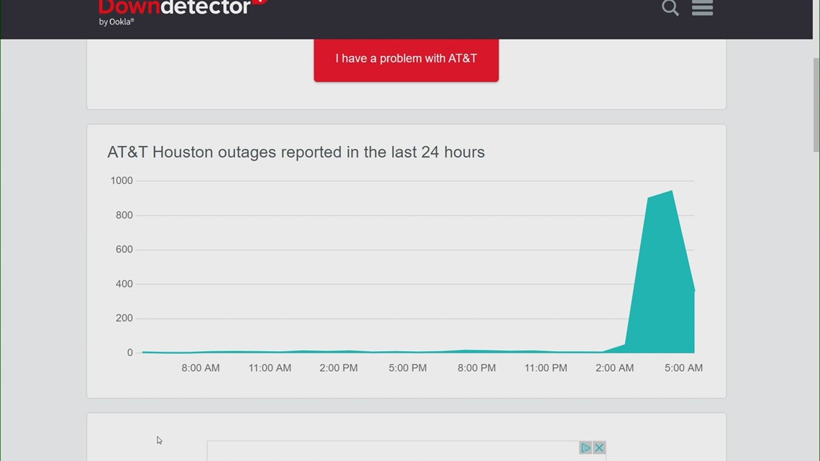The image size is (820, 461).
Task: Click the 11:00 AM axis label
Action: pos(270,368)
